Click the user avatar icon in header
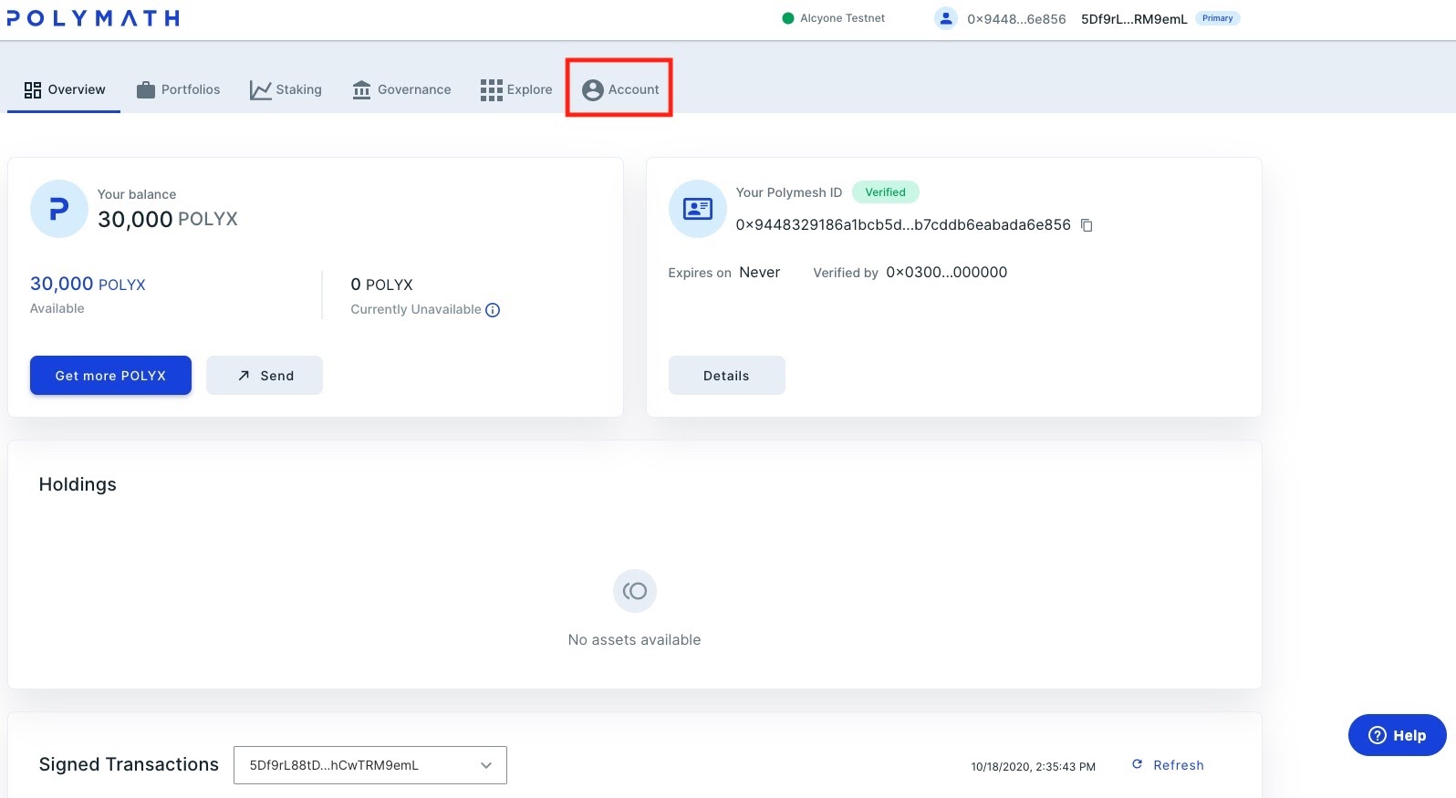This screenshot has width=1456, height=798. [946, 18]
